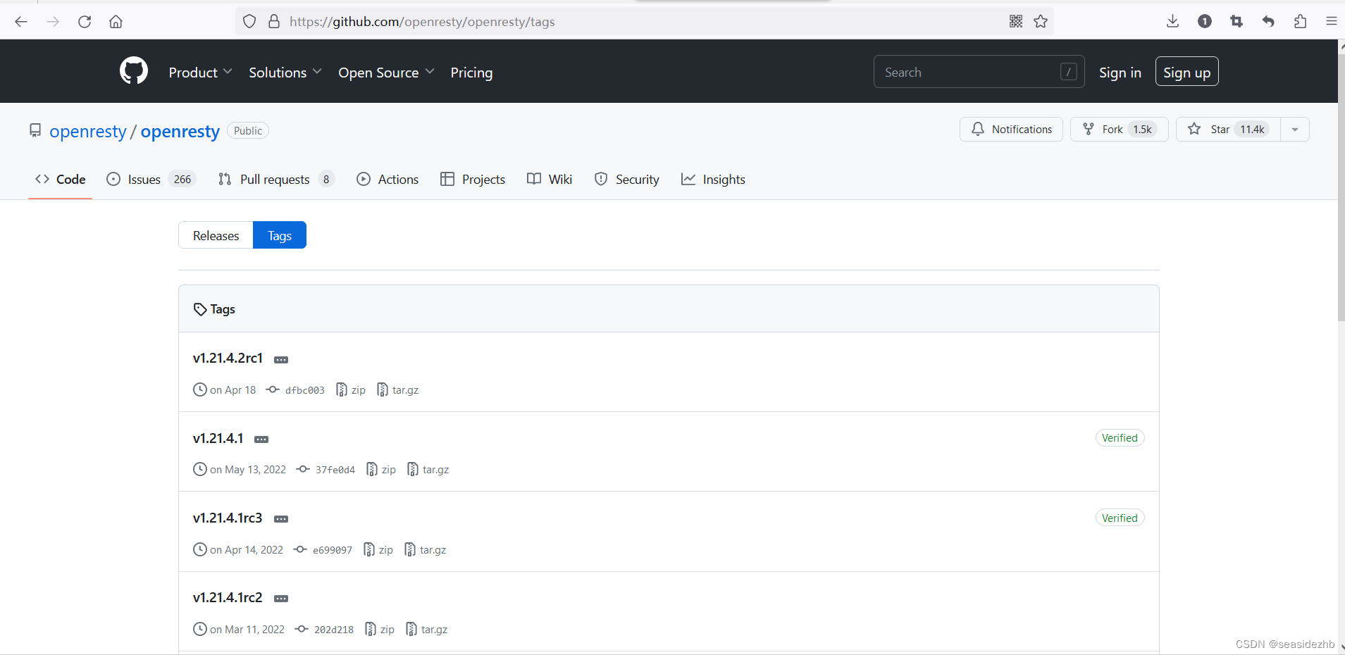Expand the Product menu
This screenshot has width=1345, height=655.
point(200,73)
